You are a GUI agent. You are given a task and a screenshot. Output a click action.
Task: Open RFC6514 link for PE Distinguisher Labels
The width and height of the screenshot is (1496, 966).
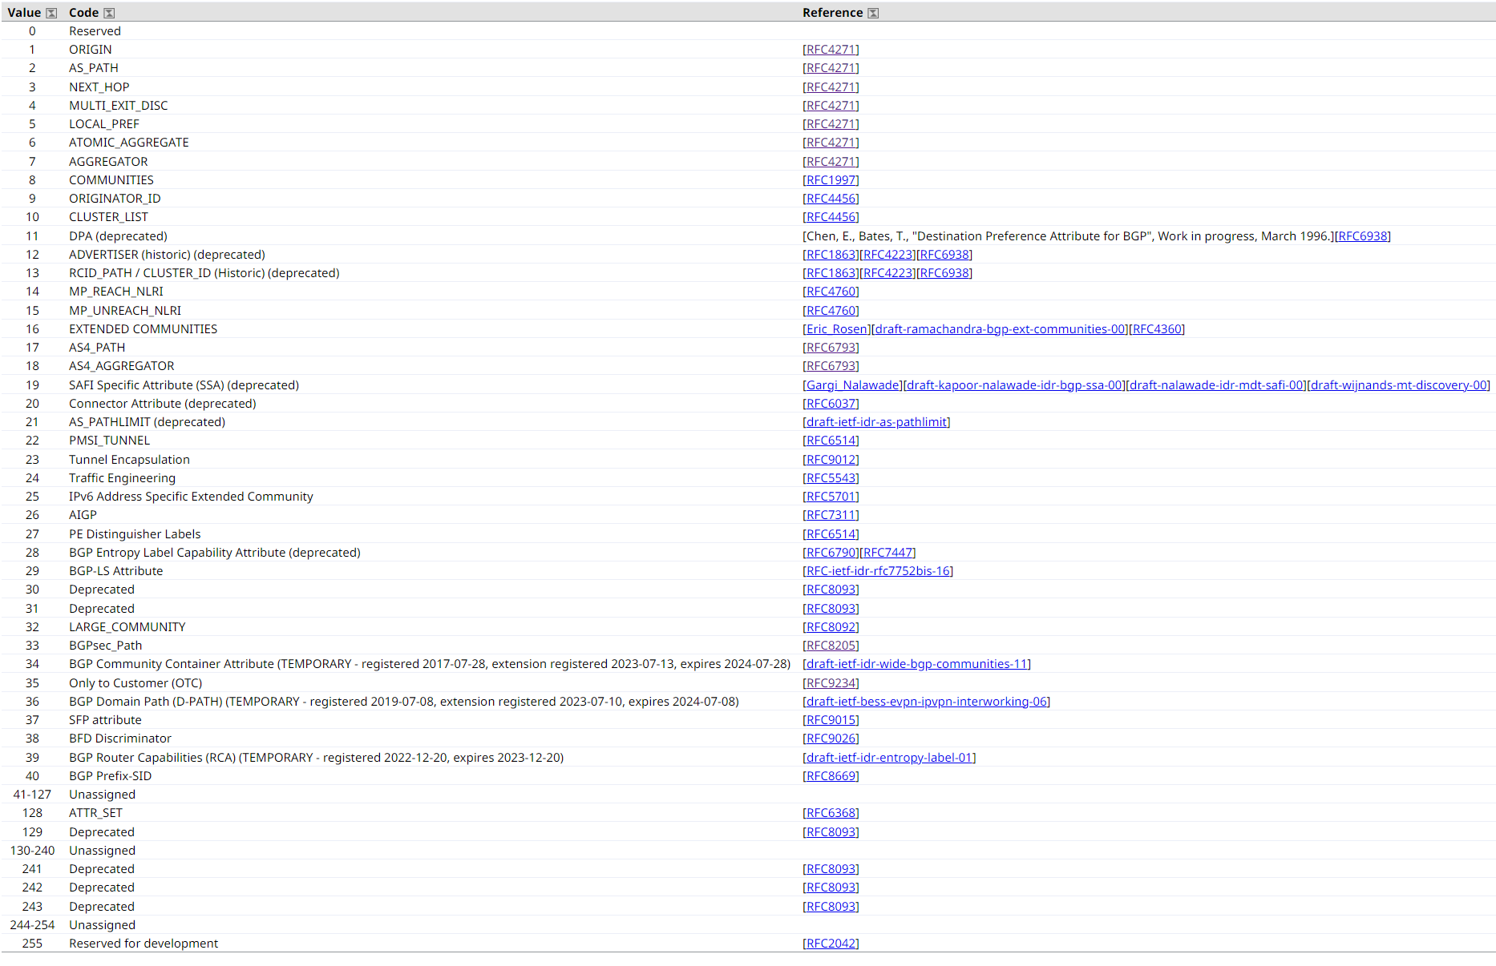pos(831,534)
